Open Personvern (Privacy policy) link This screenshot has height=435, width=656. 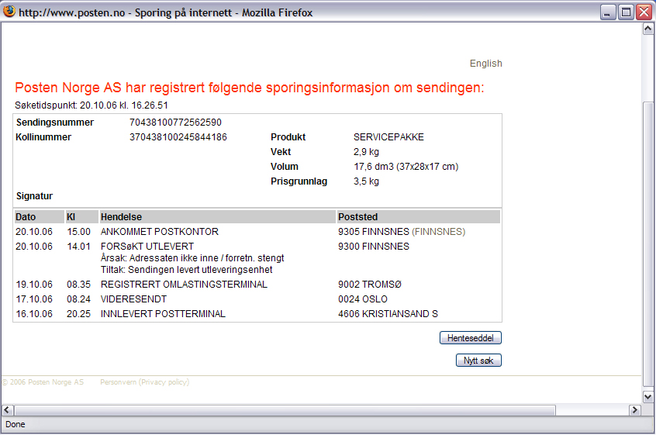pos(144,381)
